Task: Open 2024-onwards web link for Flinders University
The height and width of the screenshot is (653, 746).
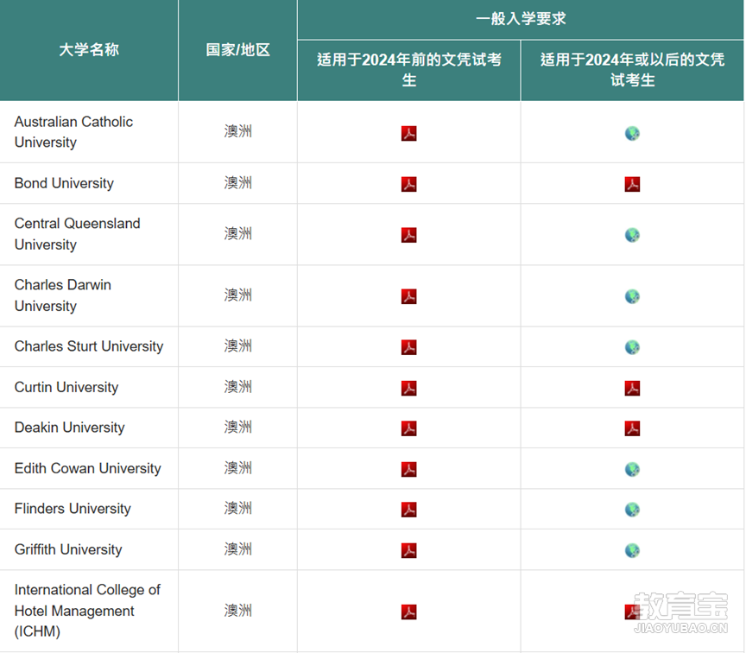Action: click(632, 510)
